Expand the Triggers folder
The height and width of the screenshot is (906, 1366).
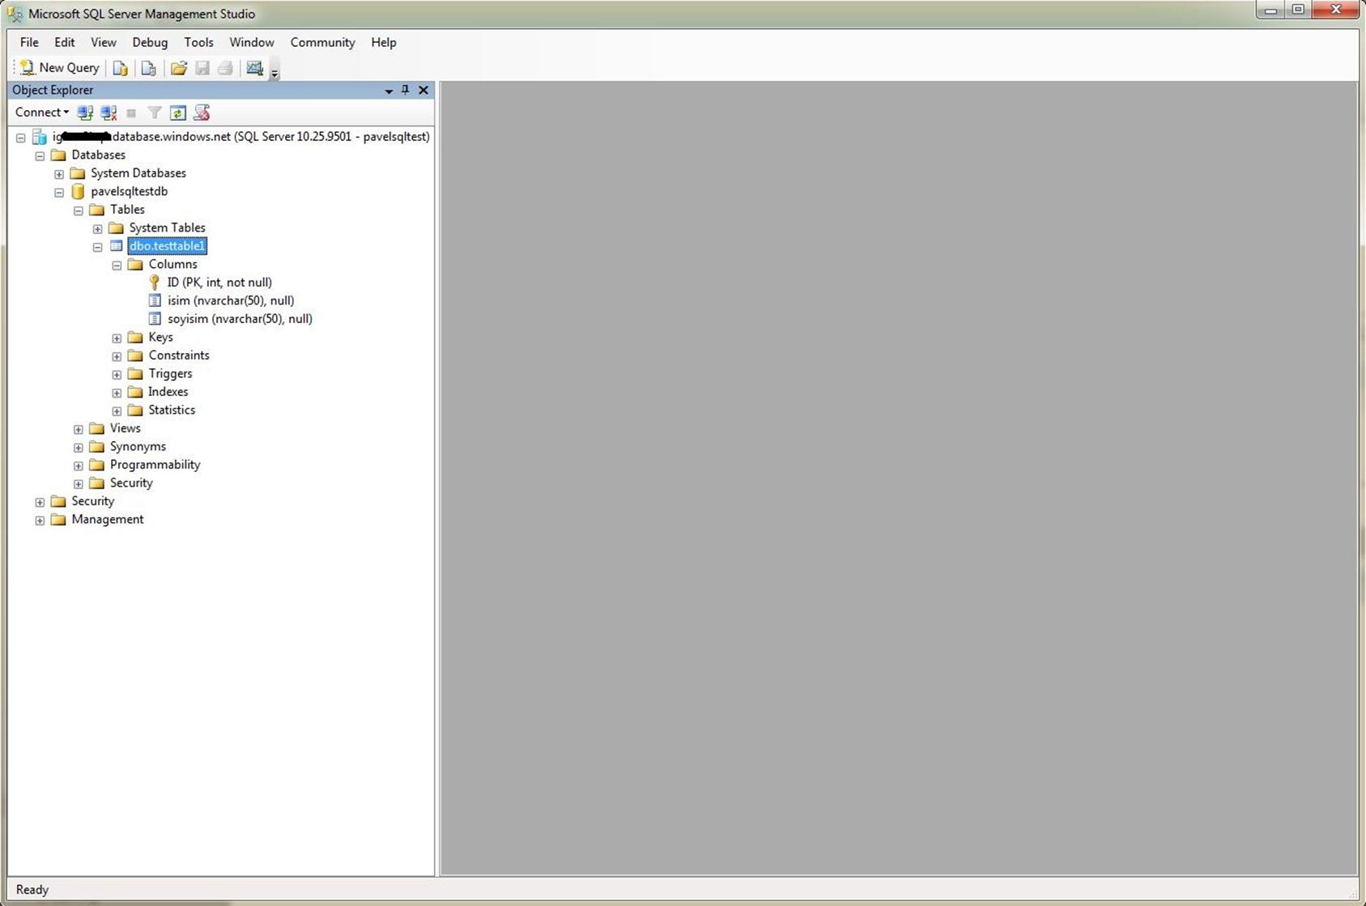coord(117,375)
